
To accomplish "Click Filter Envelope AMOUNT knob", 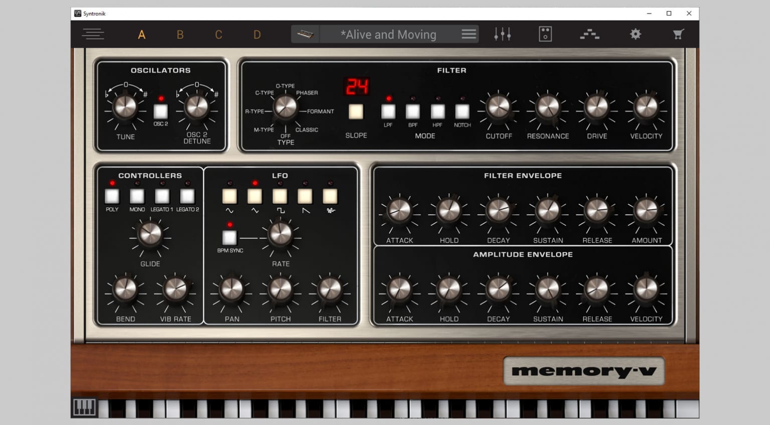I will (646, 210).
